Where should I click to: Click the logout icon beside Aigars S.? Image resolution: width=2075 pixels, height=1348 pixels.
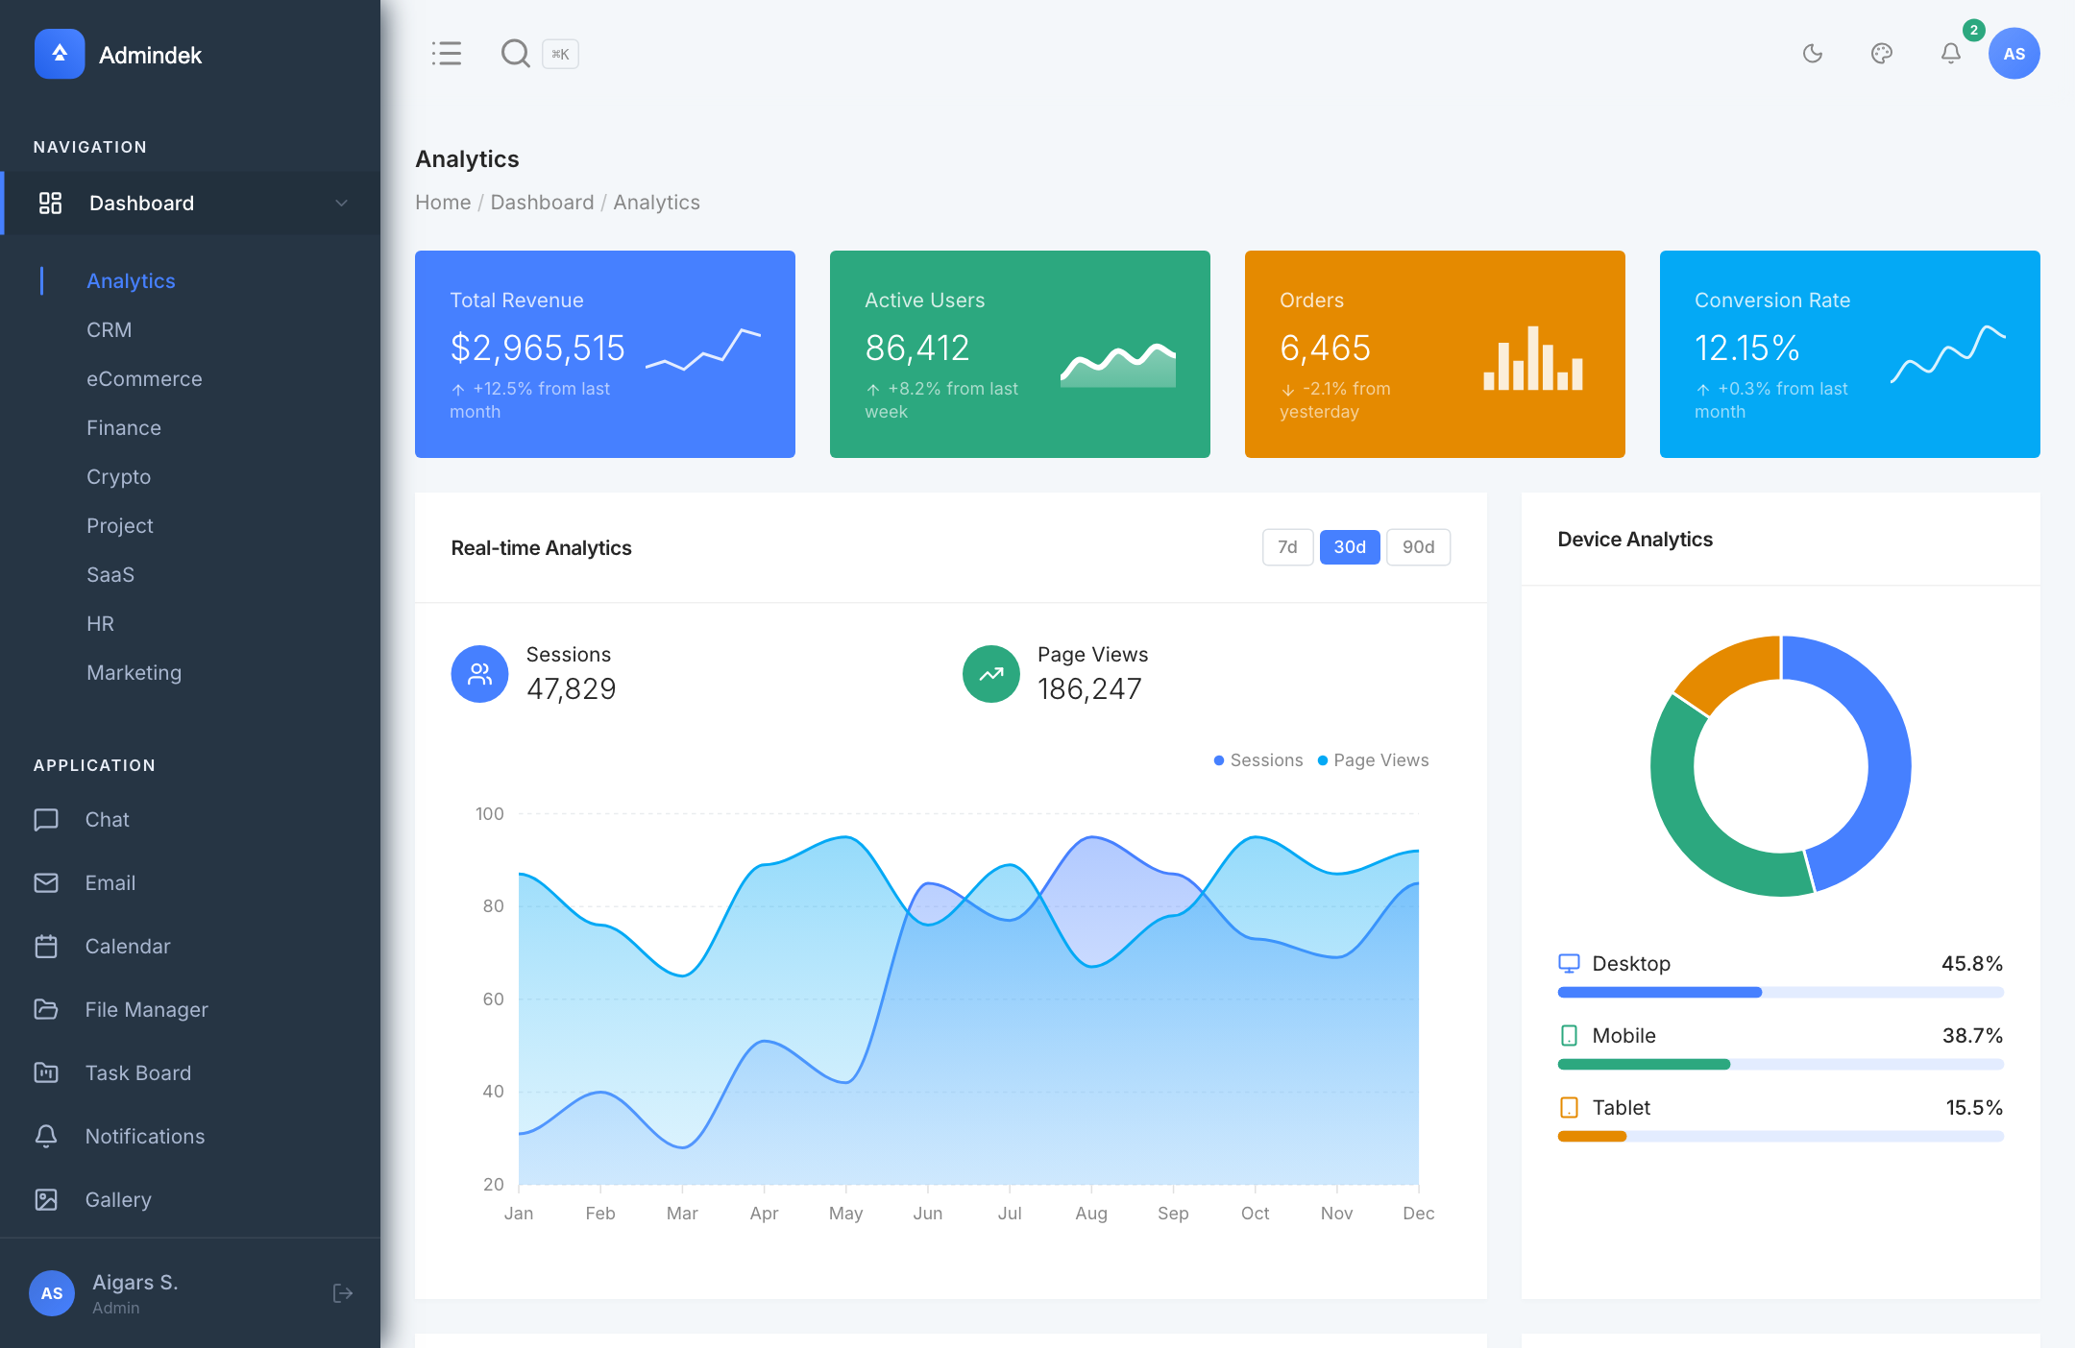(x=343, y=1293)
